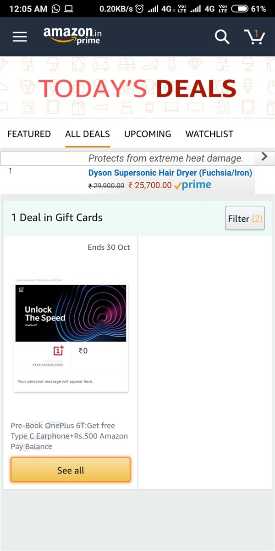
Task: Open Dyson Supersonic Hair Dryer link
Action: coord(170,173)
